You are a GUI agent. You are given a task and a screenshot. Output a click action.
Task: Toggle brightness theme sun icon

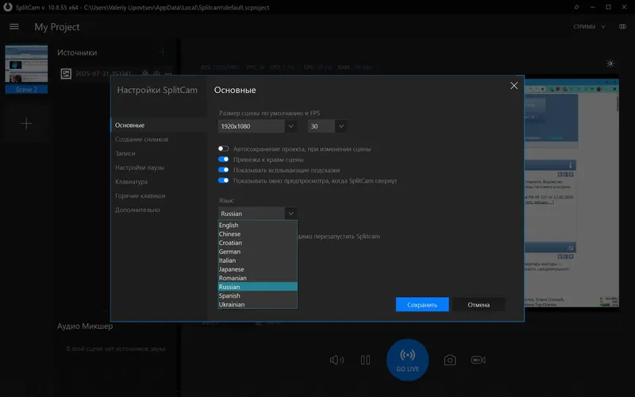click(x=610, y=64)
